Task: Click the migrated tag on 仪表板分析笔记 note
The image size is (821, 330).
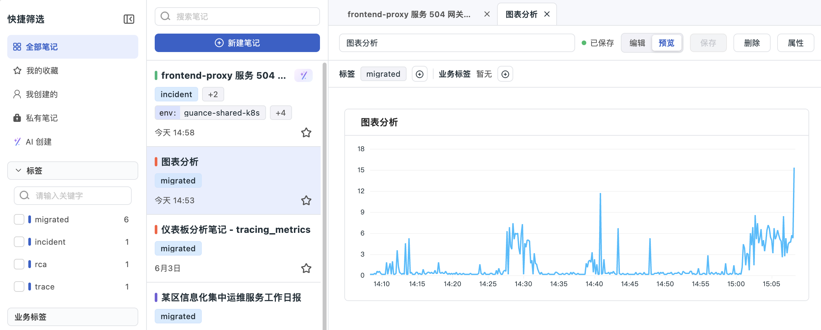Action: pyautogui.click(x=178, y=248)
